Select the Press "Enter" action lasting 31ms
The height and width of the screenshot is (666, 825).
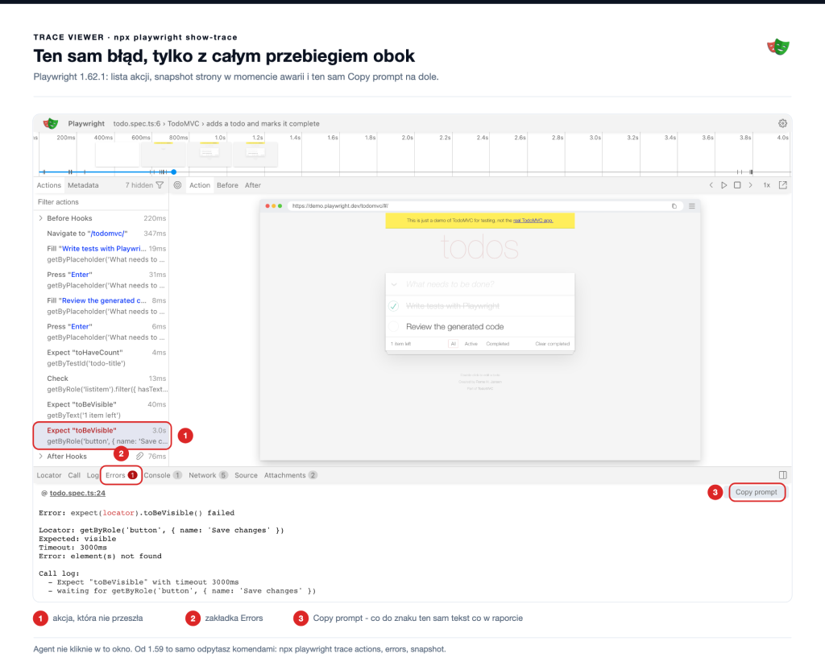[x=101, y=280]
